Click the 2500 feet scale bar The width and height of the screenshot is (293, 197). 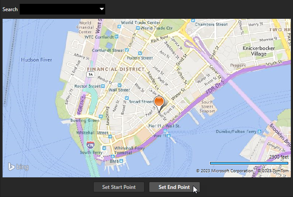[250, 163]
